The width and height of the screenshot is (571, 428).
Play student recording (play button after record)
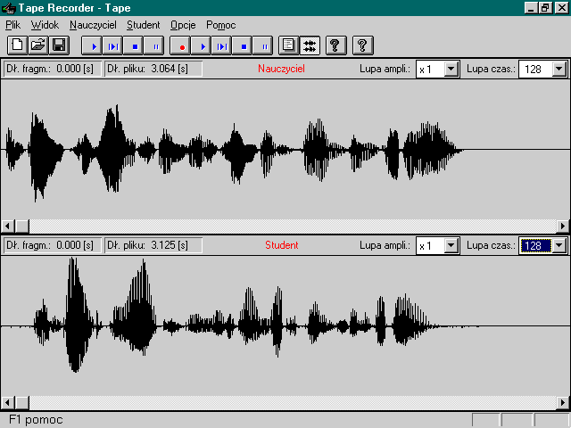coord(201,45)
